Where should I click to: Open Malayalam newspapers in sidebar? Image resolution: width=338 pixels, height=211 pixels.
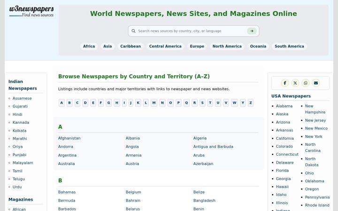(23, 163)
